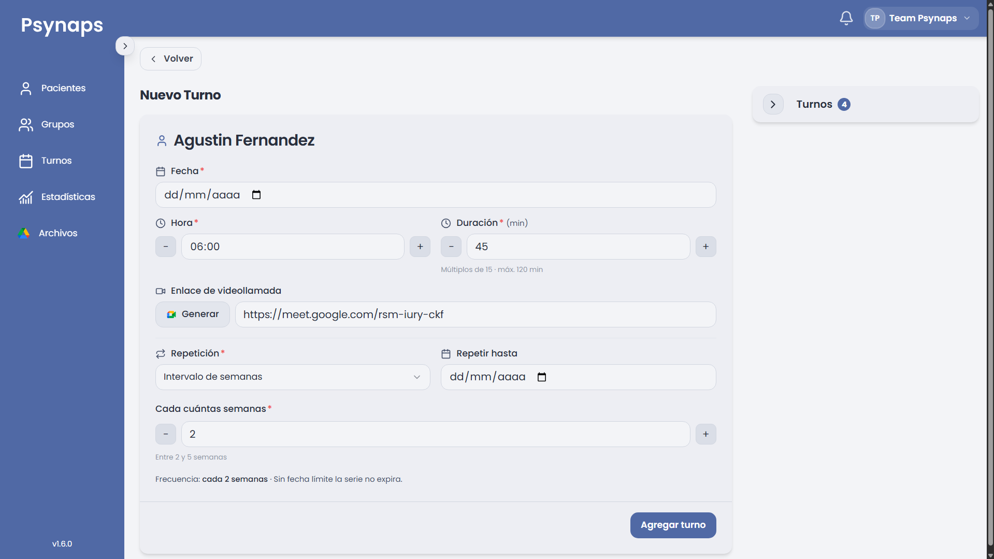Viewport: 994px width, 559px height.
Task: Click the videollamada link input field
Action: (476, 314)
